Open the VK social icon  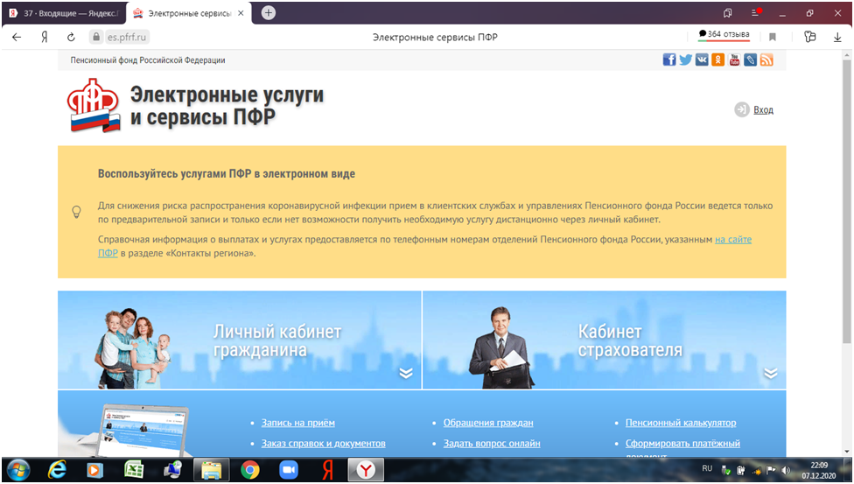tap(702, 60)
